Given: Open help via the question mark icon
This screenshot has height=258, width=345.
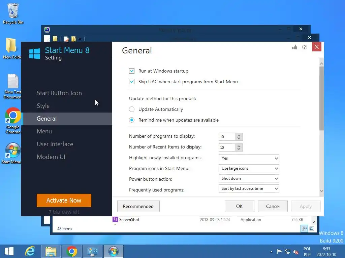Looking at the screenshot, I should [x=305, y=47].
